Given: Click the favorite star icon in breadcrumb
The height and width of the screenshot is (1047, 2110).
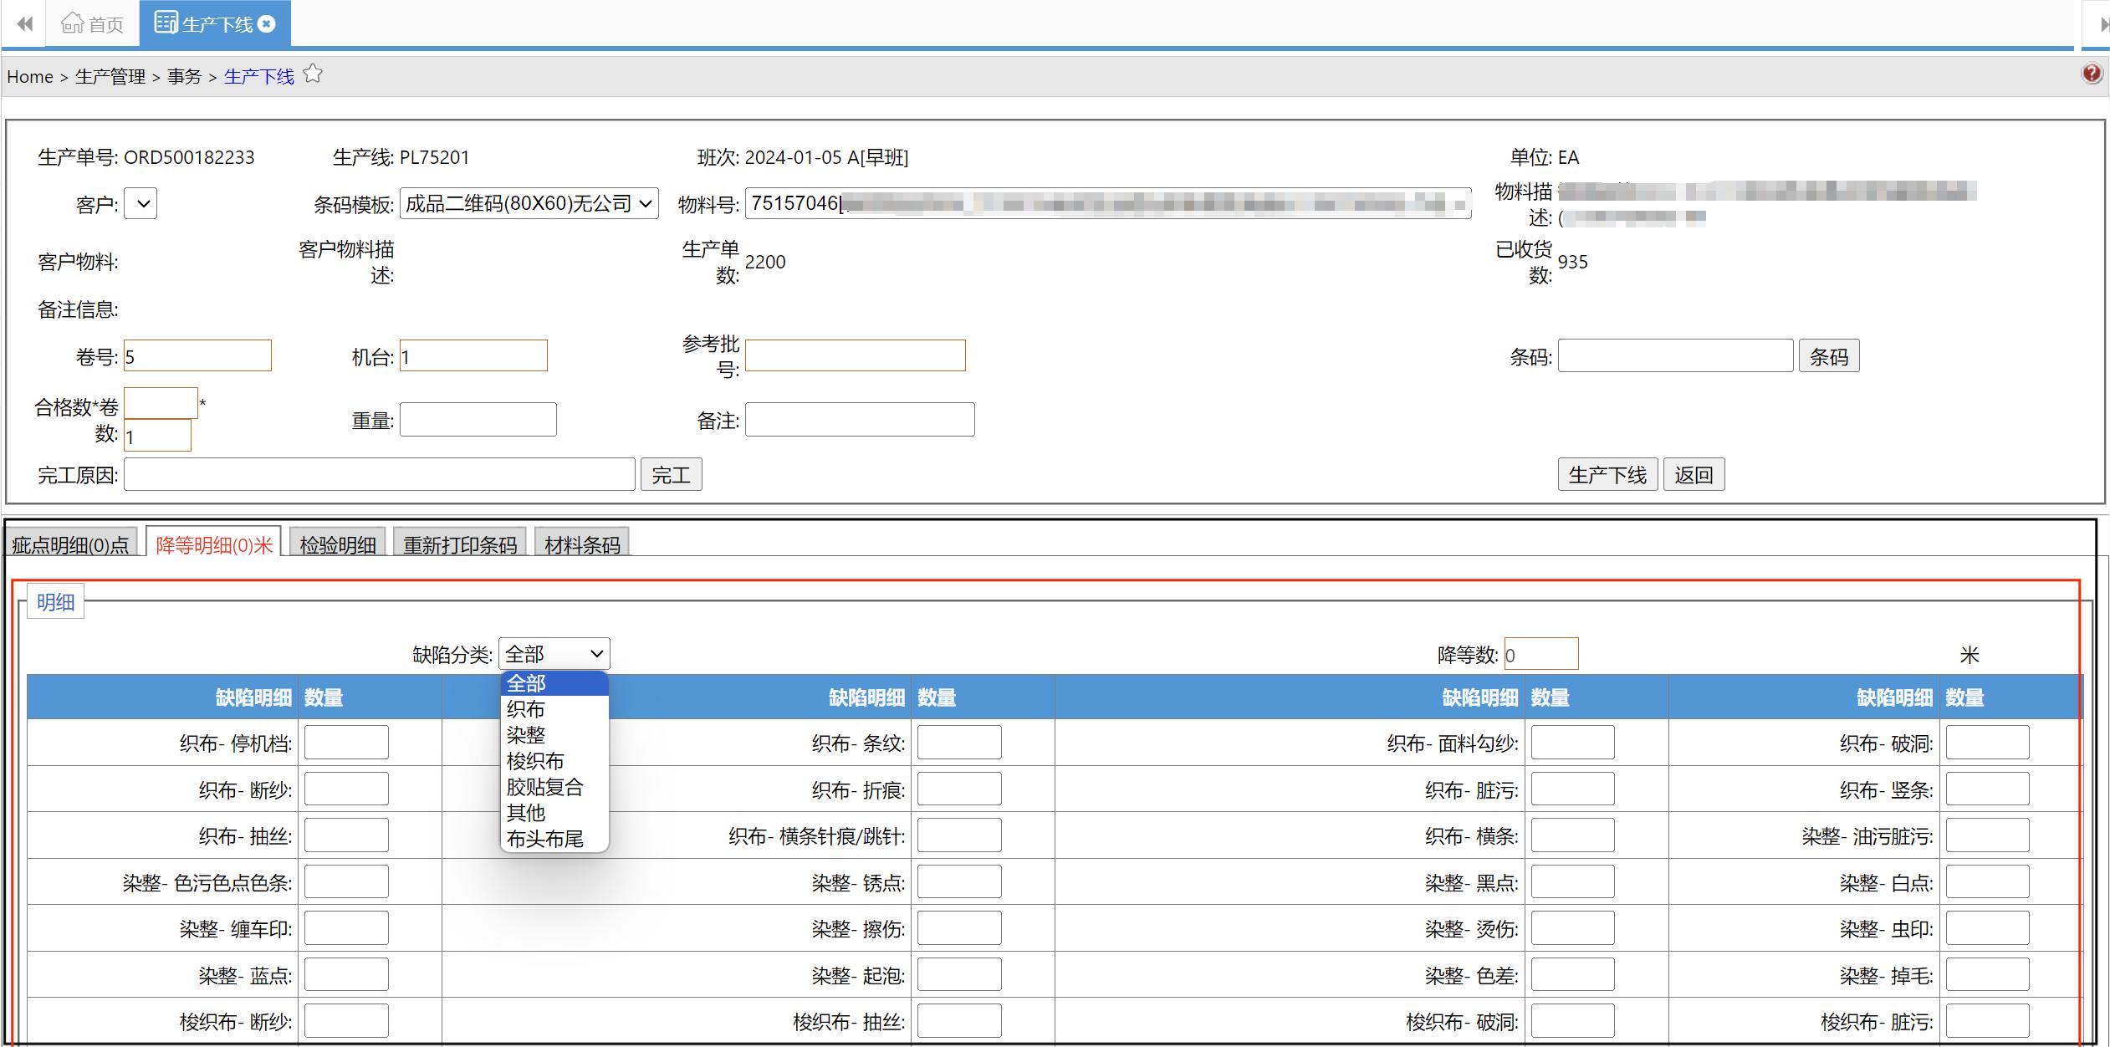Looking at the screenshot, I should coord(313,74).
